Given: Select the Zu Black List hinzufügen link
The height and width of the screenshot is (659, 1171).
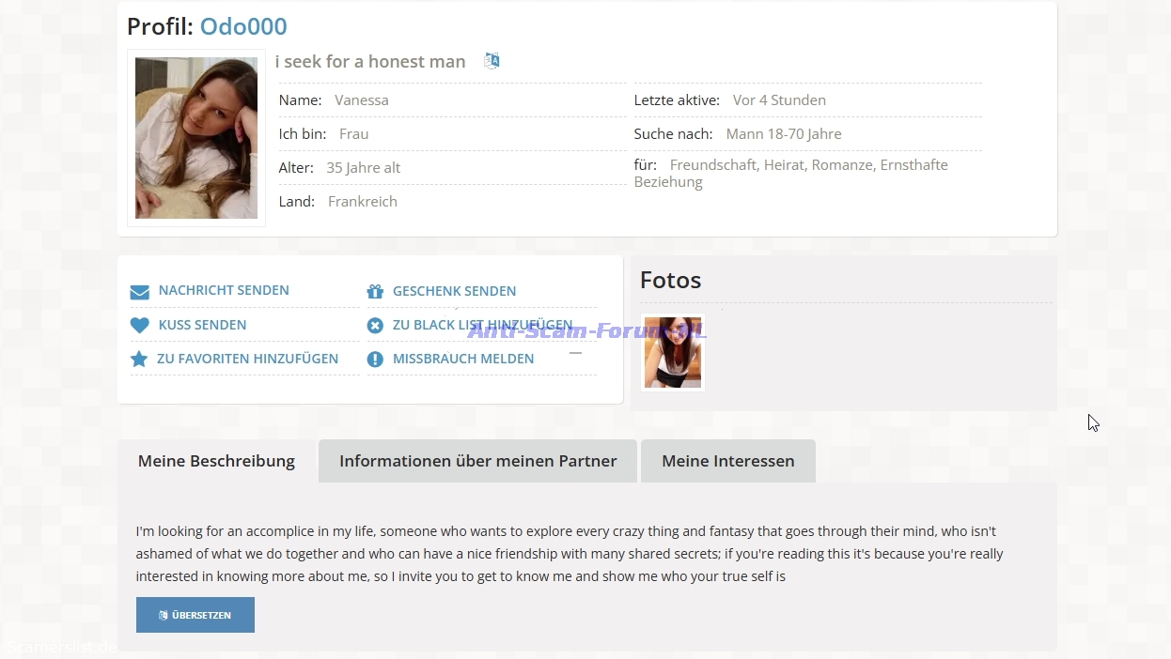Looking at the screenshot, I should pos(482,325).
